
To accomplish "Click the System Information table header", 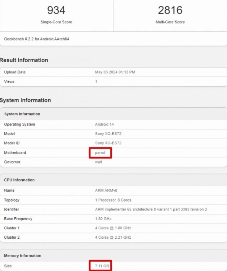I will (22, 114).
